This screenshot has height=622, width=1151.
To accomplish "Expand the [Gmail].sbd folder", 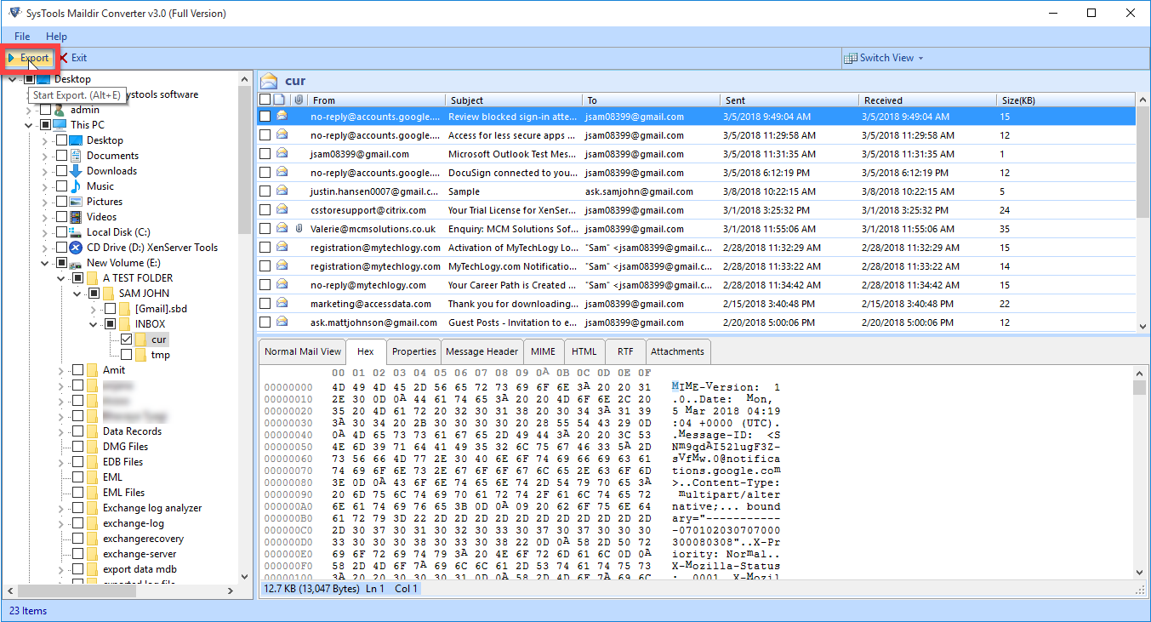I will click(94, 308).
